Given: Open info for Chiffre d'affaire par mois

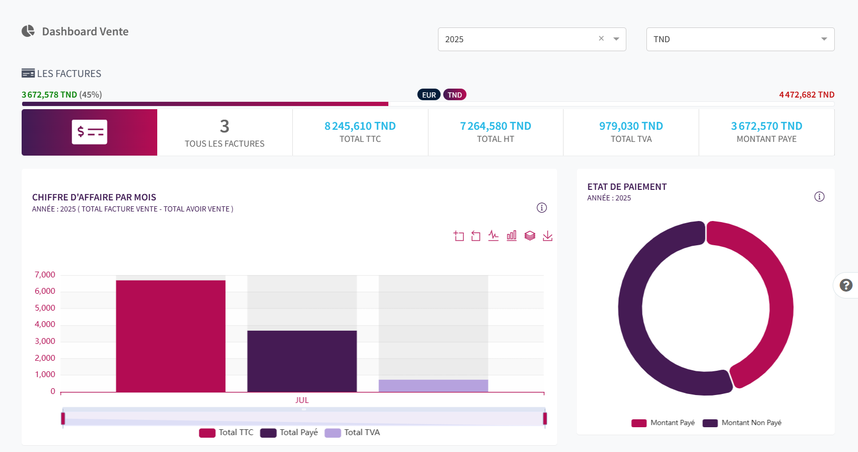Looking at the screenshot, I should pyautogui.click(x=541, y=208).
